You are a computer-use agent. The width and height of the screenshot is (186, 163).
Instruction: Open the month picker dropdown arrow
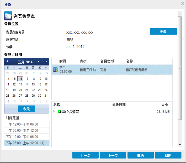pos(39,62)
